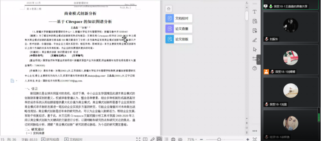Expand the meeting panel collapse arrow handle
321x141 pixels.
pos(258,60)
